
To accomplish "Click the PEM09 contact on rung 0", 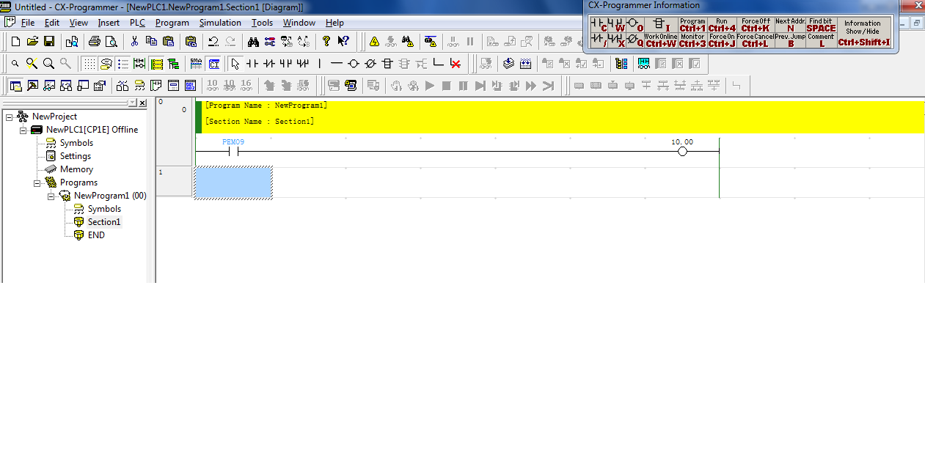I will click(233, 152).
